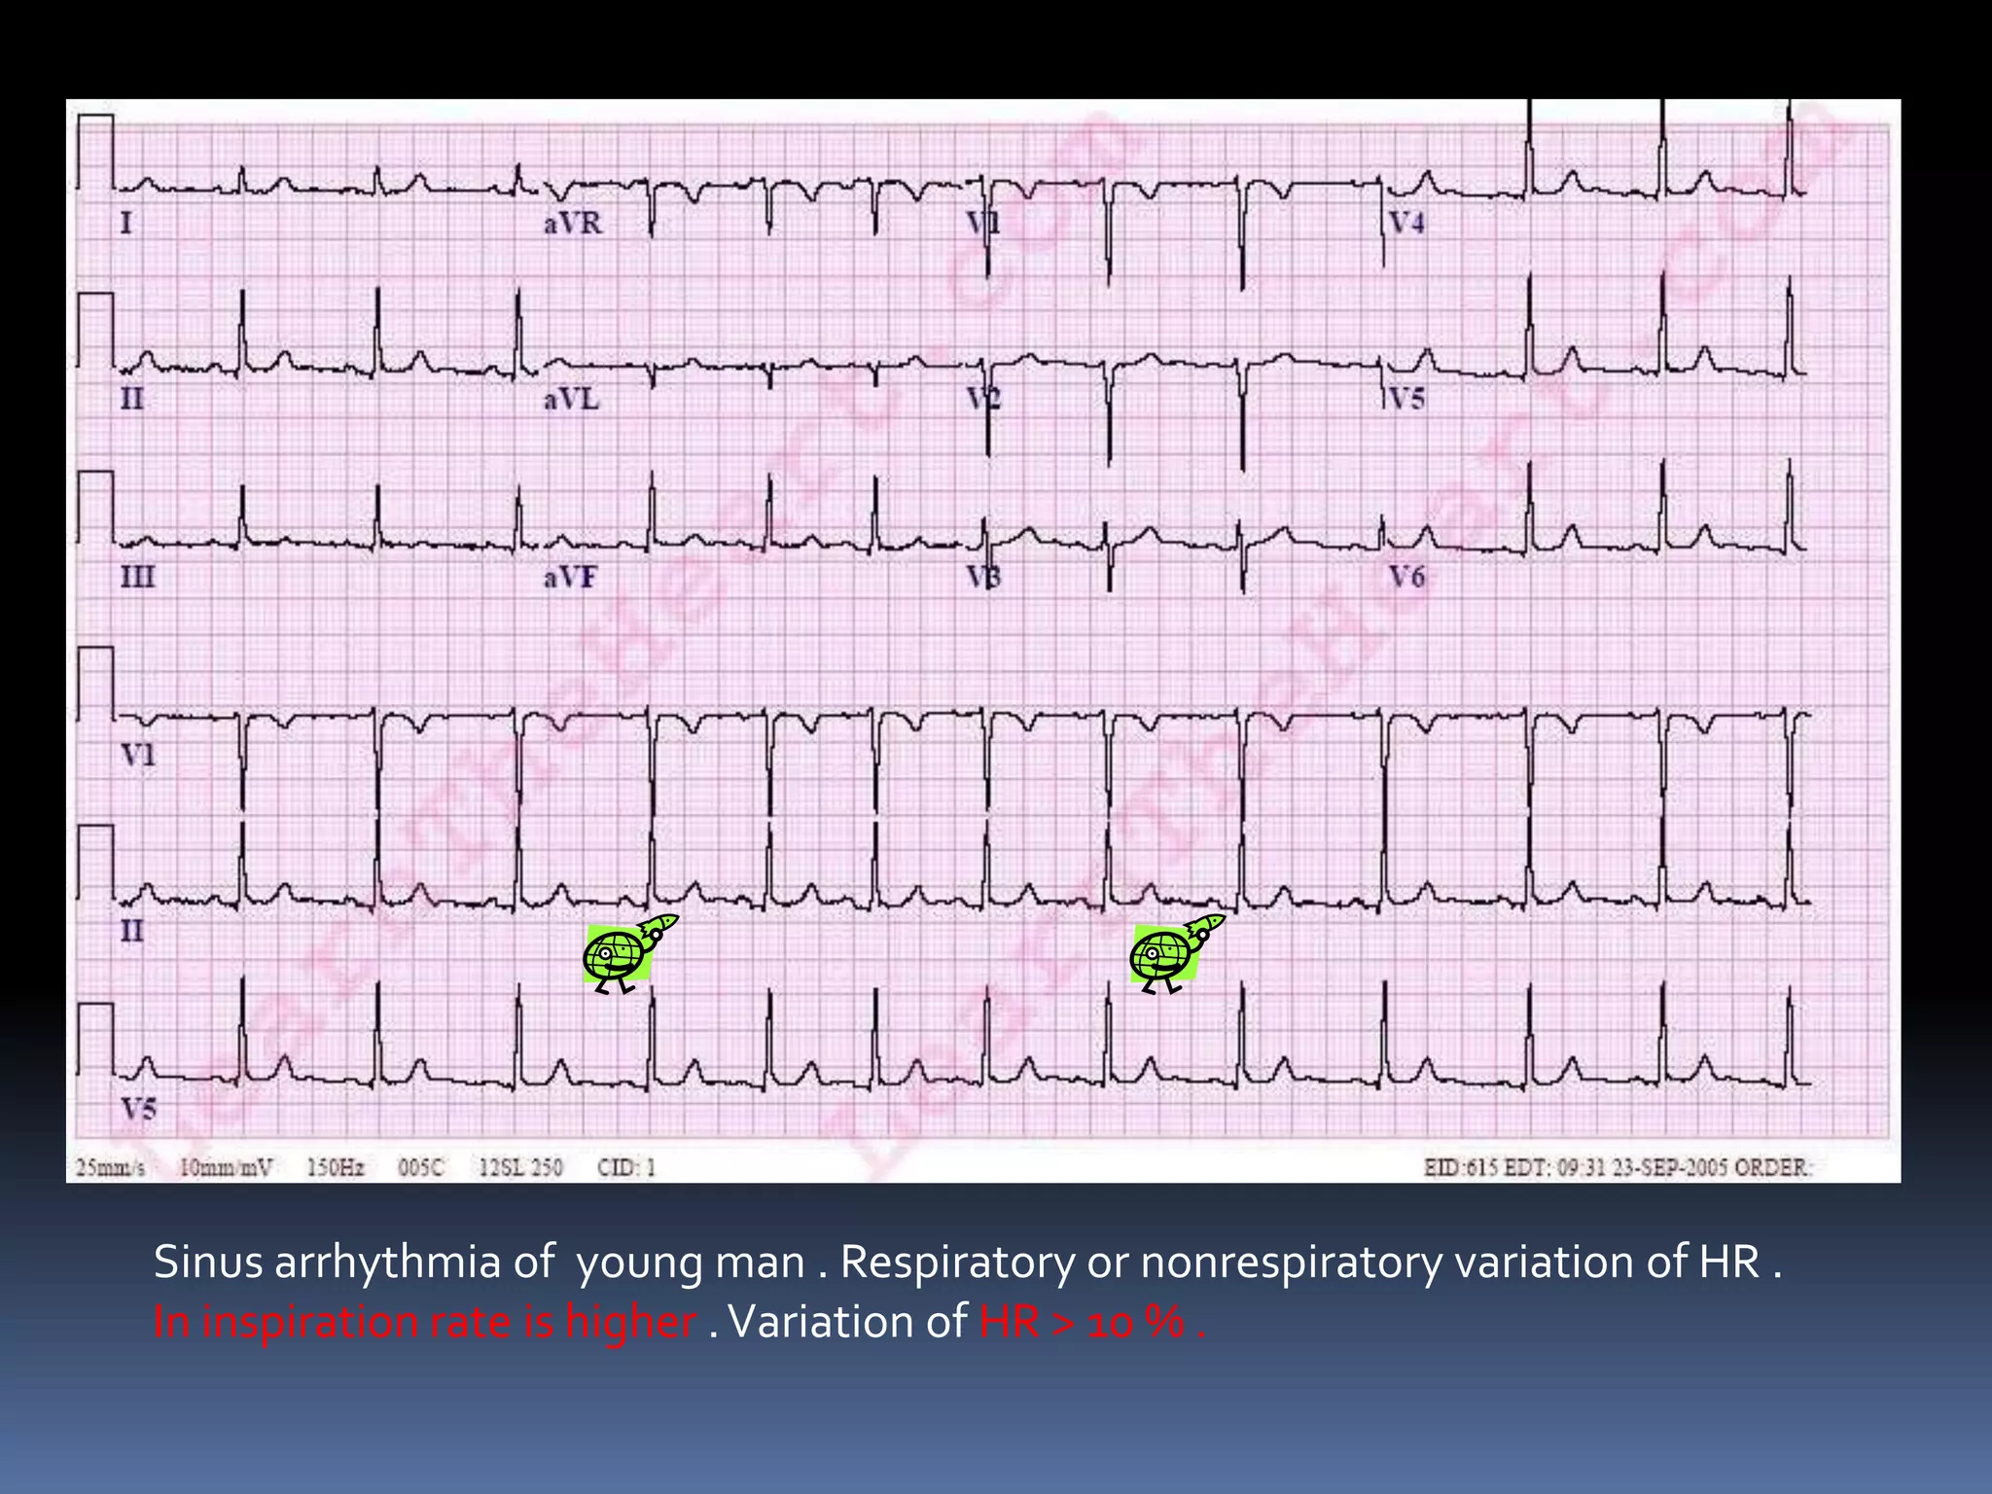Click the II rhythm strip label
Viewport: 1992px width, 1494px height.
click(x=131, y=932)
